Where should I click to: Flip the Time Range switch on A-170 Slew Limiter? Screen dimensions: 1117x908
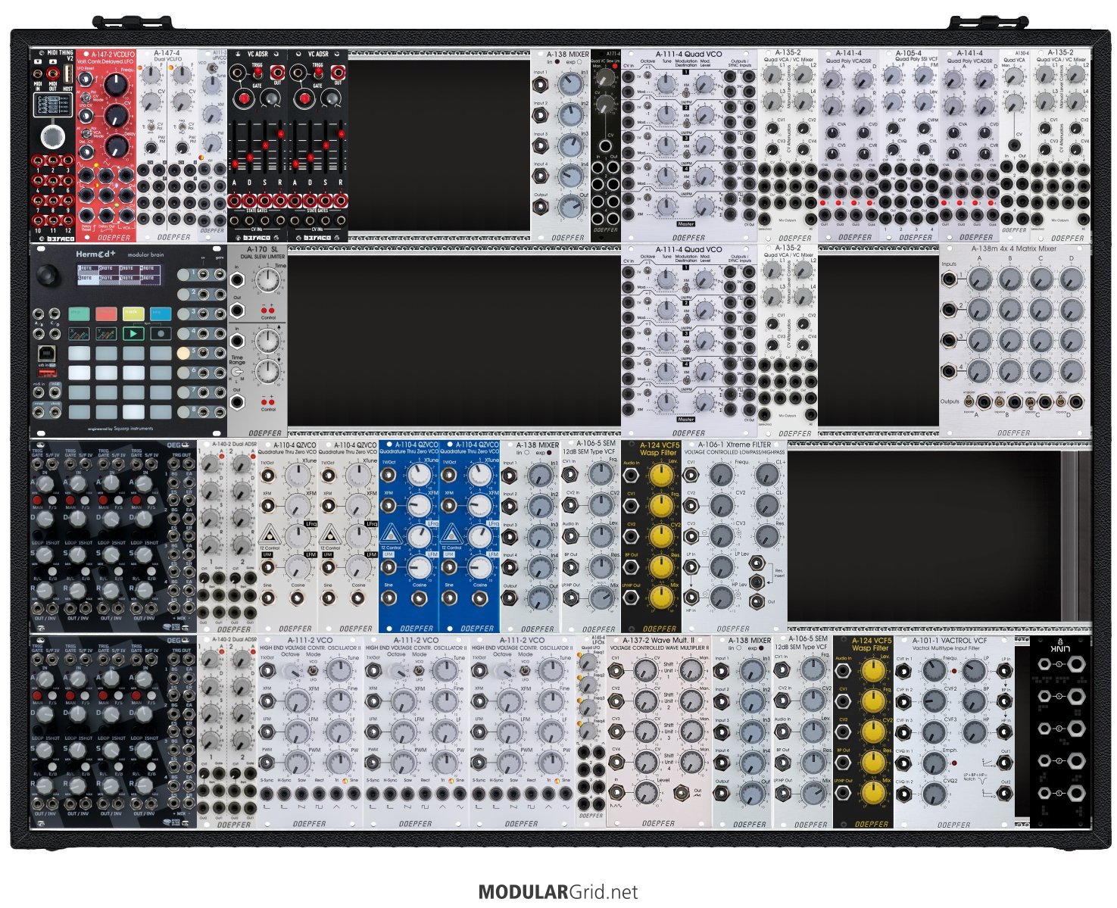tap(238, 373)
